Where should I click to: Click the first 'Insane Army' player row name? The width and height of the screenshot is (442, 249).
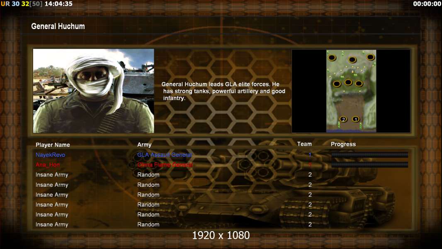pyautogui.click(x=52, y=175)
